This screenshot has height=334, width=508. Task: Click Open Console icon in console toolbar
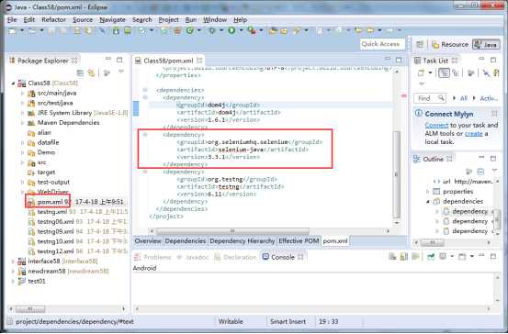[x=462, y=257]
